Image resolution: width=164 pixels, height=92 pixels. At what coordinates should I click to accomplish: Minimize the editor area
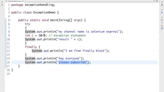click(154, 1)
